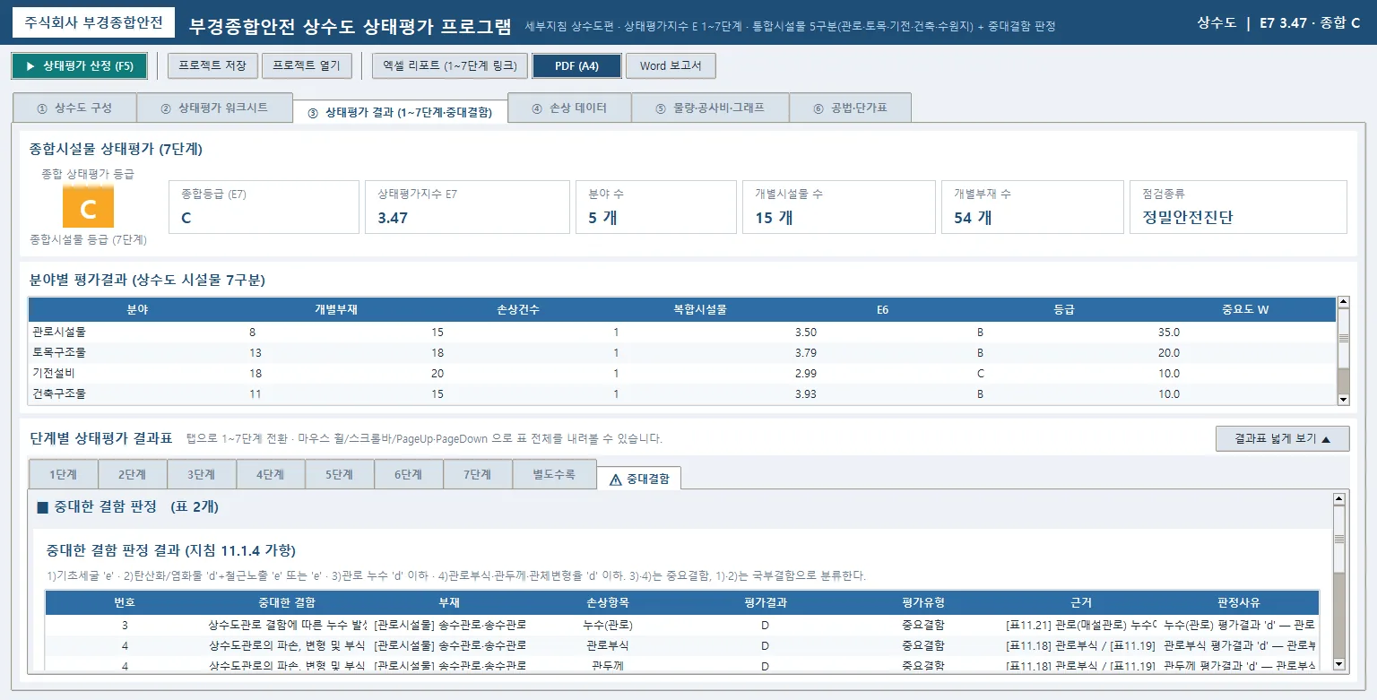Select the 3단계 result tab
The height and width of the screenshot is (700, 1377).
(202, 474)
